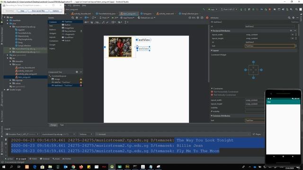Open Component Tree settings gear

77,72
